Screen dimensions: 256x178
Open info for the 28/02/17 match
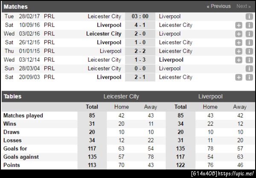249,16
